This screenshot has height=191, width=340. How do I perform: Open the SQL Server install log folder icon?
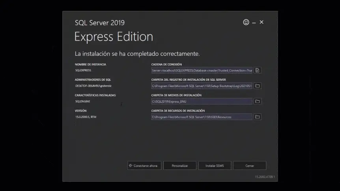257,86
